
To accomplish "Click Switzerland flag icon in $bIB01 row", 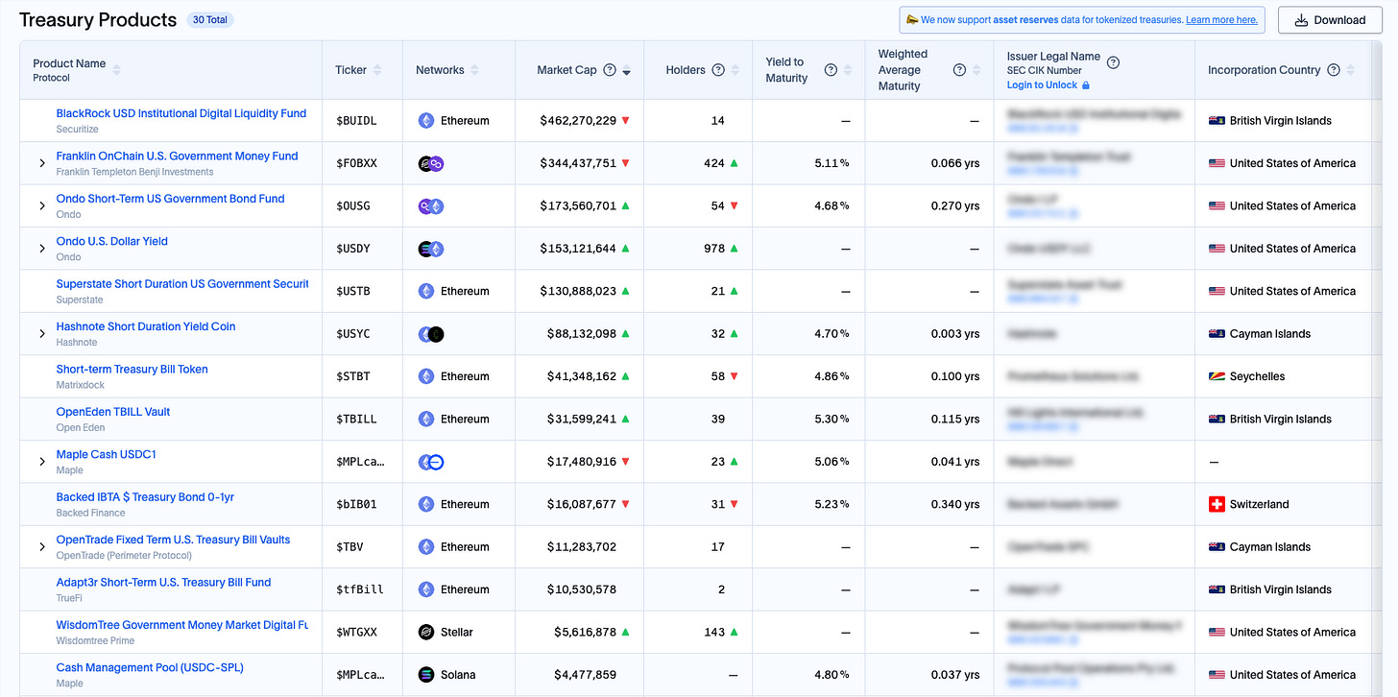I will point(1217,504).
